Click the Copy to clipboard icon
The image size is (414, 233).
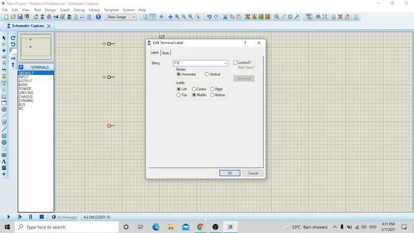[232, 17]
